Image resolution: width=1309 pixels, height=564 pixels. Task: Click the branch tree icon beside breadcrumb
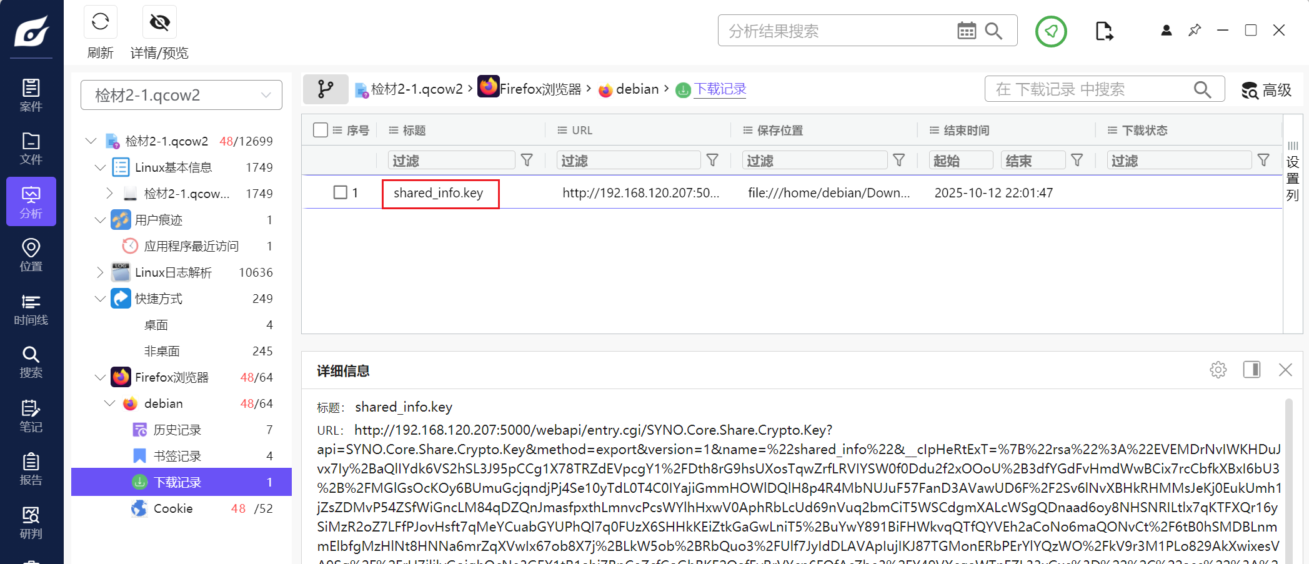click(326, 89)
